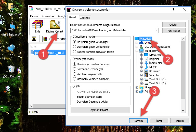Open the Ağ desktop icon
Viewport: 196px width, 132px height.
[11, 51]
